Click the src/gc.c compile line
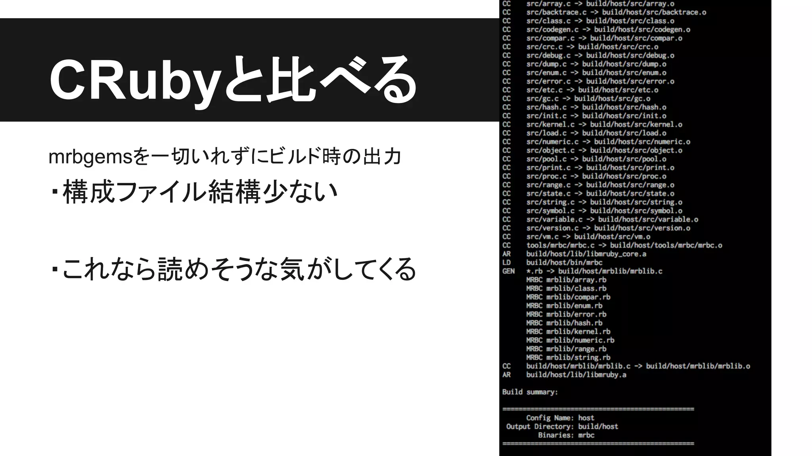The width and height of the screenshot is (812, 456). (x=576, y=99)
